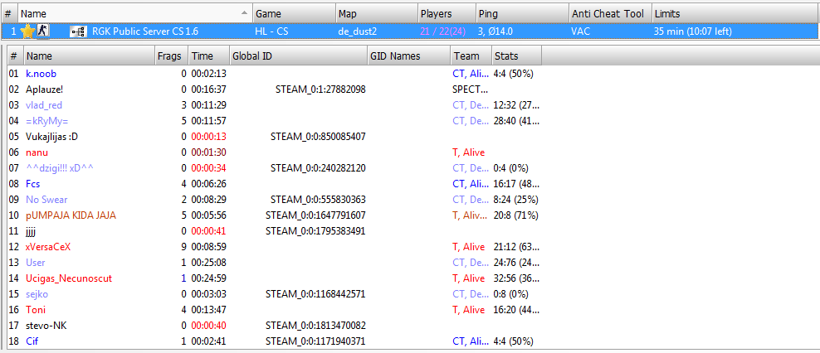Sort players by Team column
Image resolution: width=820 pixels, height=353 pixels.
point(471,56)
